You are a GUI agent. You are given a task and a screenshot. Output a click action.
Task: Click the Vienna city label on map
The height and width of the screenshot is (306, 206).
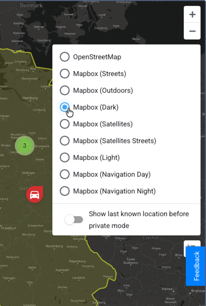tap(167, 289)
